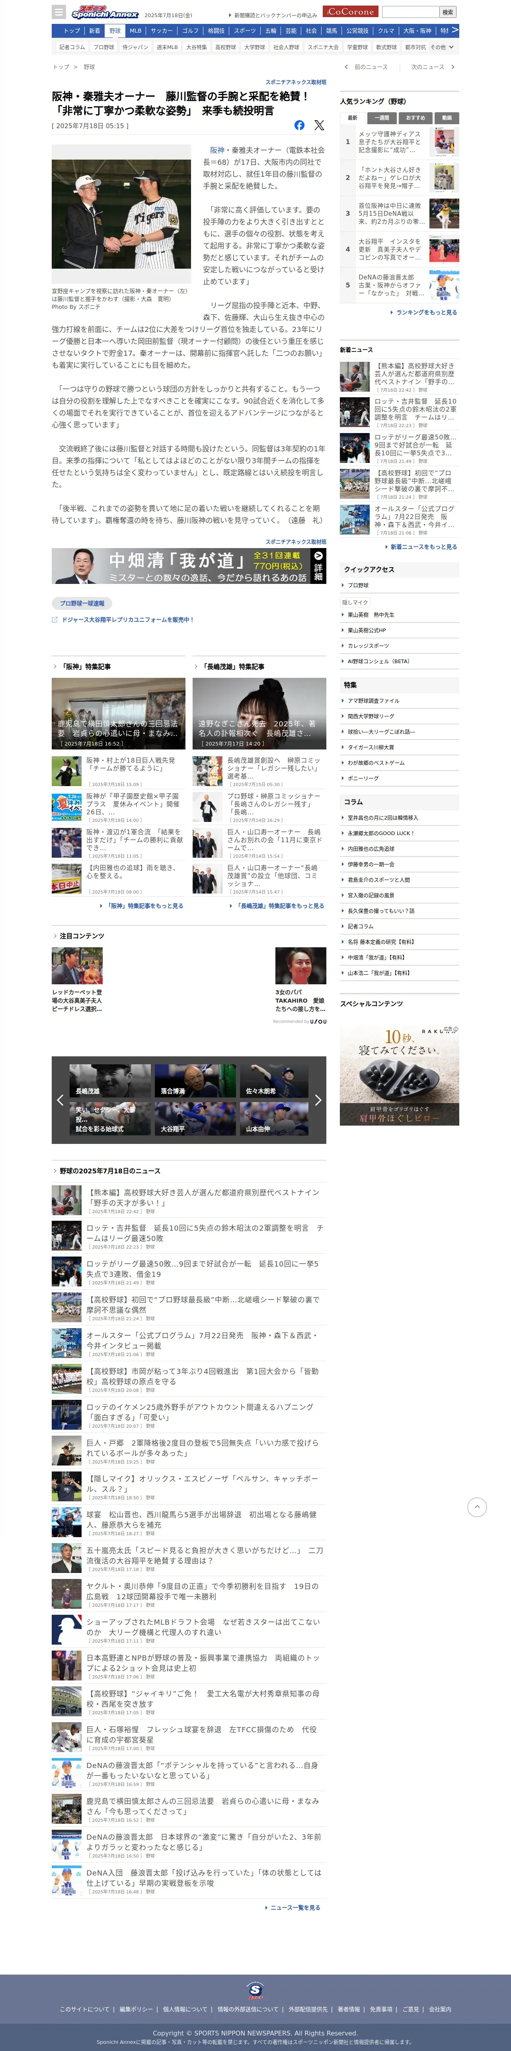Click ランキングをもっと見る link

tap(425, 312)
